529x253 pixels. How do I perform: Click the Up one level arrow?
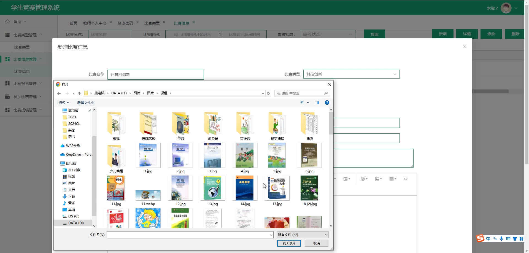pyautogui.click(x=79, y=93)
